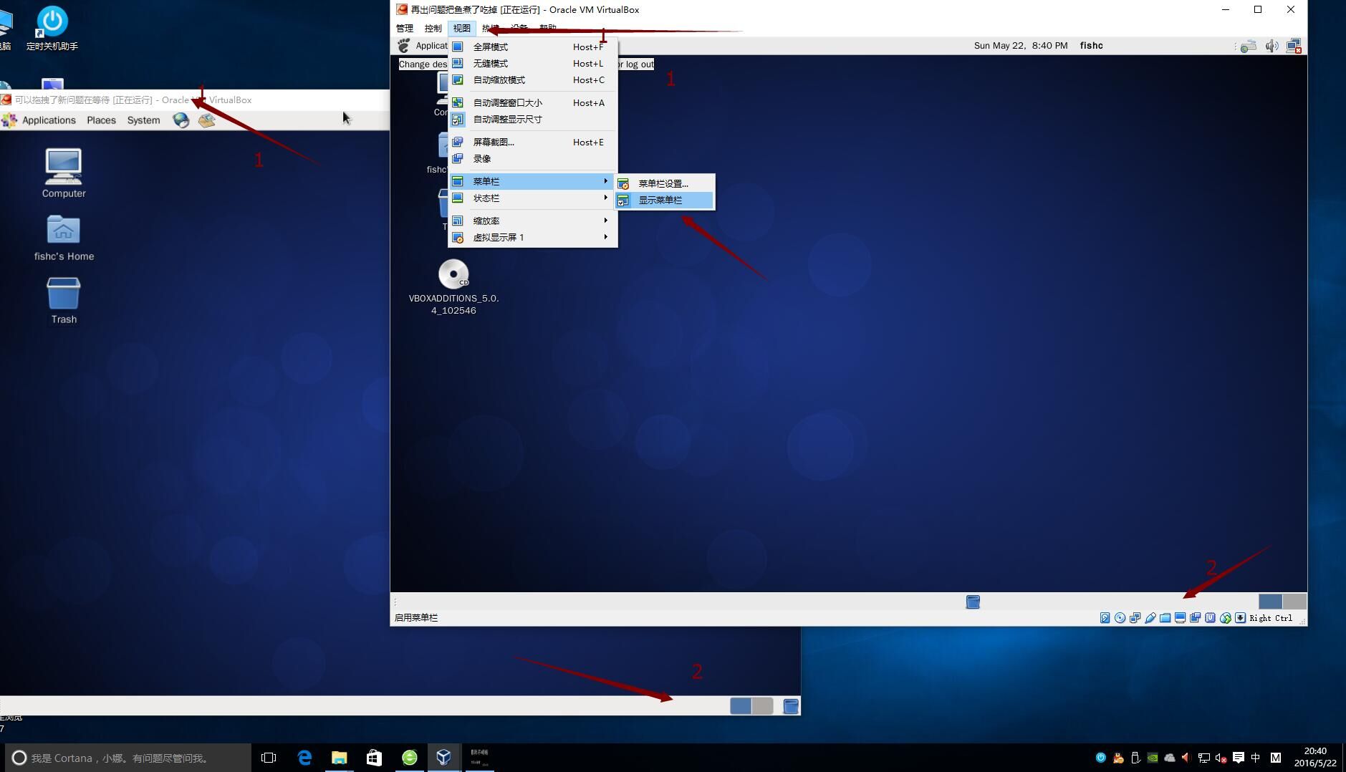
Task: Click the Cortana search box
Action: [x=129, y=758]
